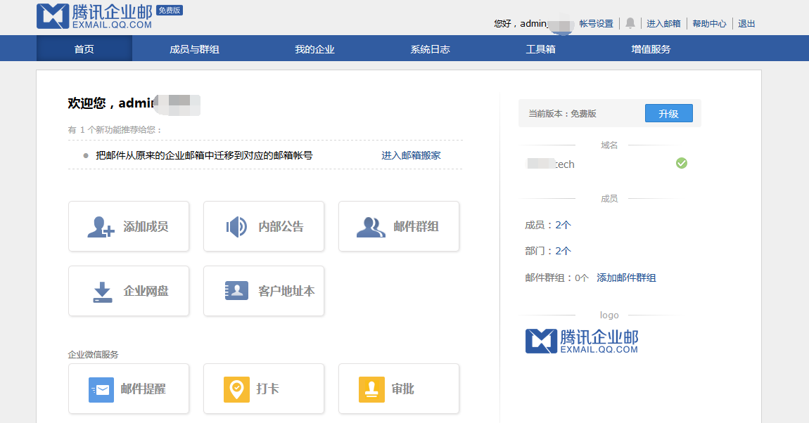Click the internal announcement speaker icon

pyautogui.click(x=236, y=227)
